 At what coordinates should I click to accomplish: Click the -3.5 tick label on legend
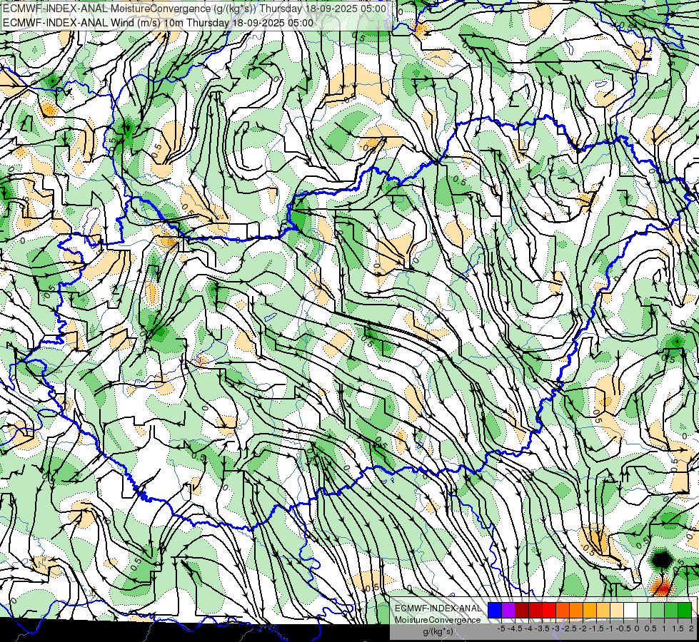pyautogui.click(x=542, y=628)
